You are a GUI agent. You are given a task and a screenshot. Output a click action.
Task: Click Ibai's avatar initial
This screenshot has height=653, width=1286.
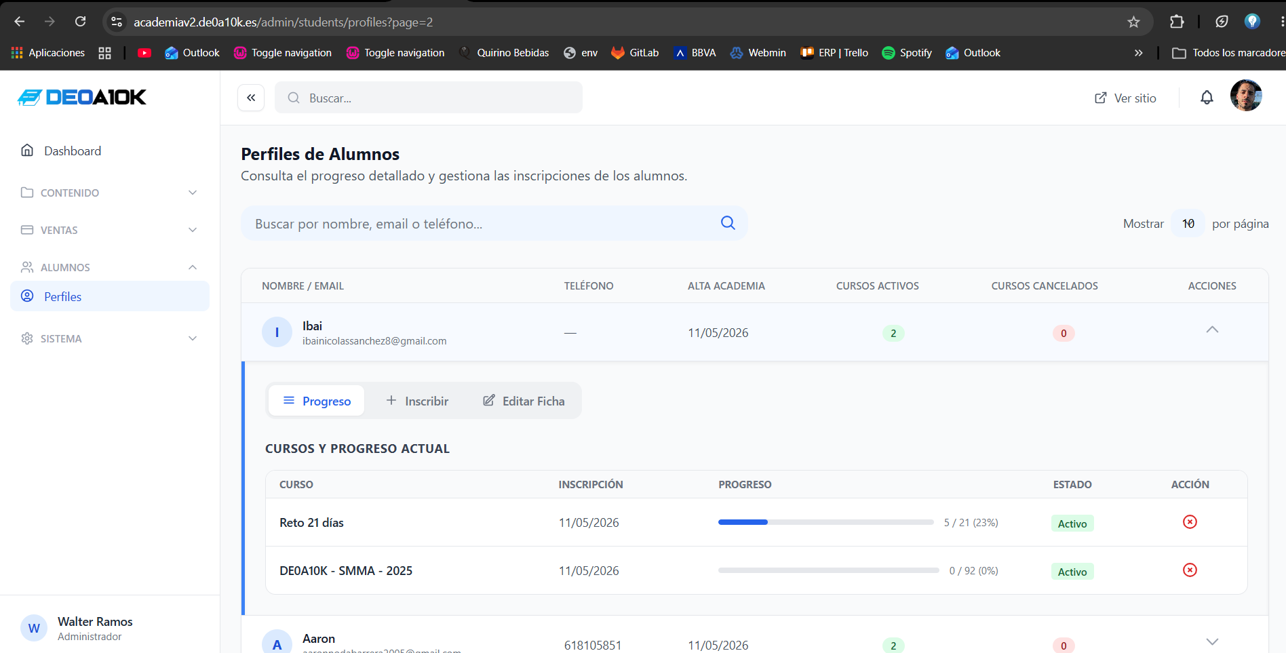(x=277, y=332)
